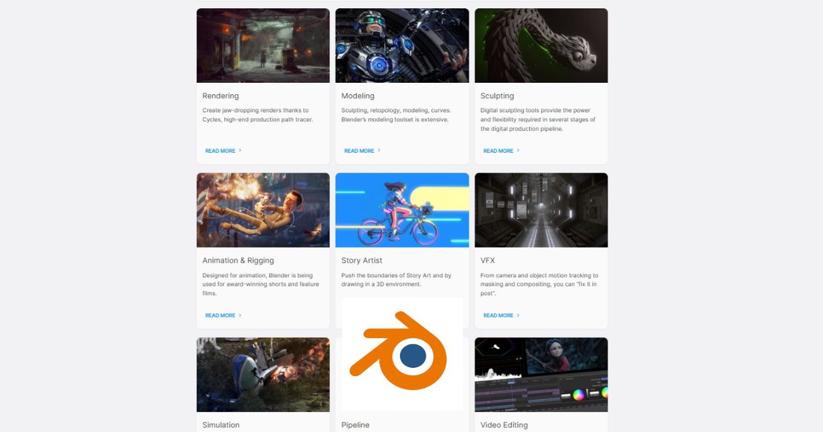The image size is (823, 432).
Task: Click the "Create jaw-dropping renders" description text
Action: (258, 115)
